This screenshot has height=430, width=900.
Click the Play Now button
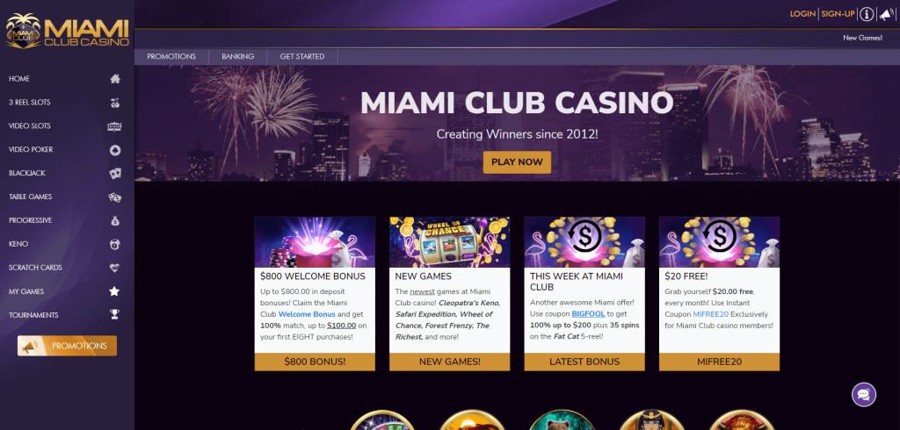pos(517,162)
